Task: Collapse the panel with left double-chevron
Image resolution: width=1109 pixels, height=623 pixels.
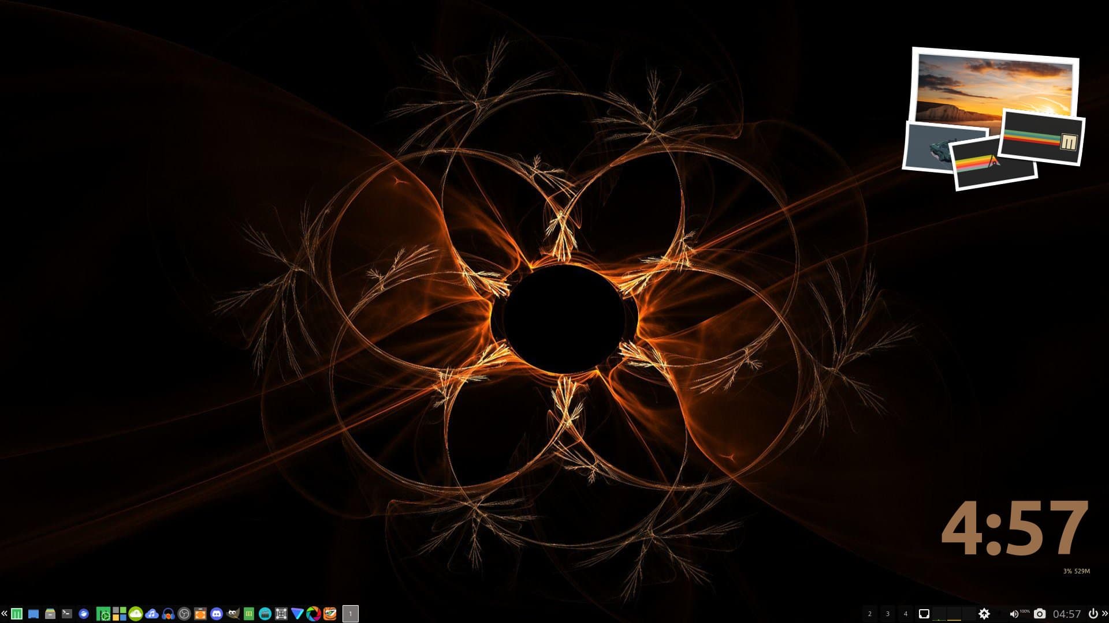Action: (x=4, y=614)
